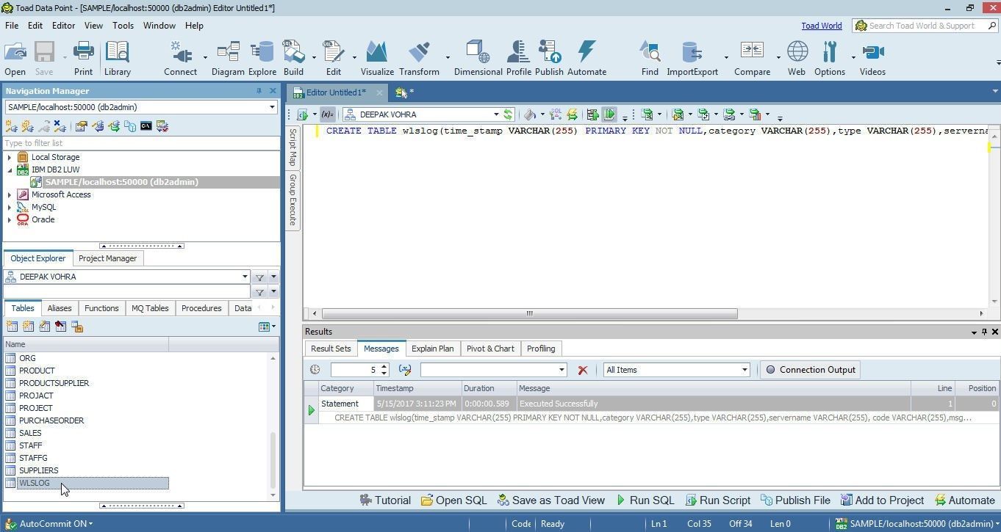Open the ImportExport wizard

point(692,59)
